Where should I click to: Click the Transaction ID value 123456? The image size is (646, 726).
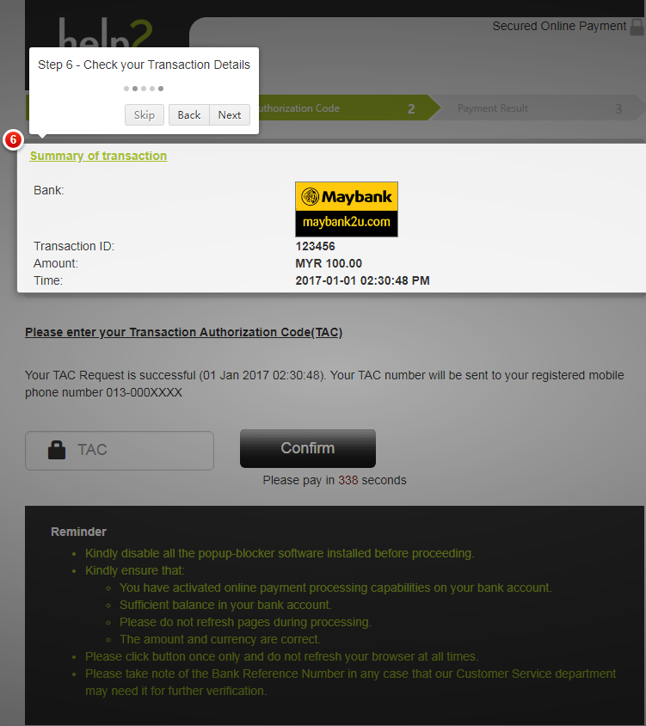[315, 246]
